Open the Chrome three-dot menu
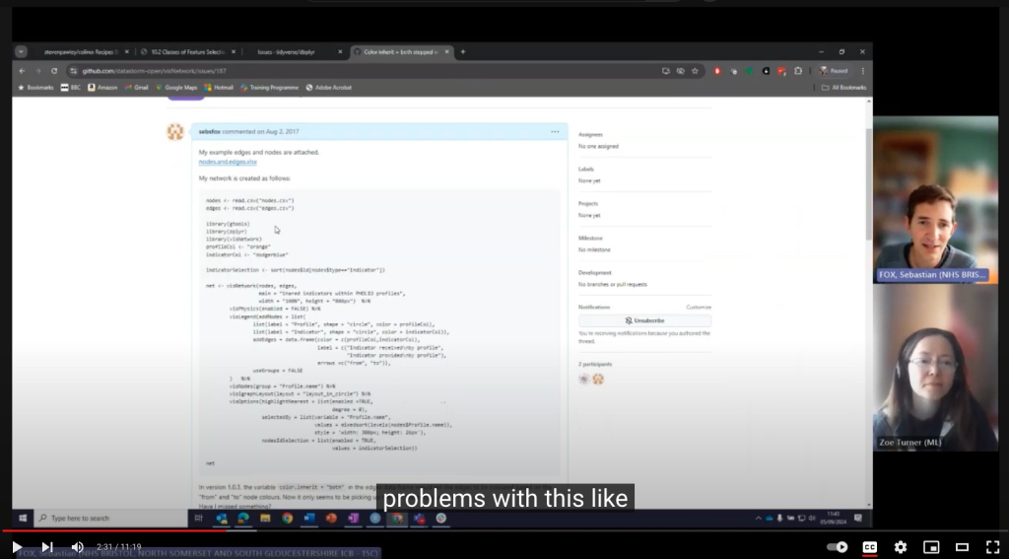 862,71
